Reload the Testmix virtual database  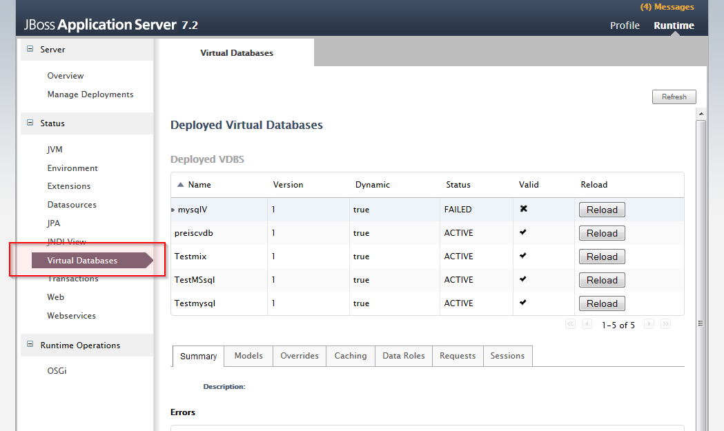(x=602, y=257)
